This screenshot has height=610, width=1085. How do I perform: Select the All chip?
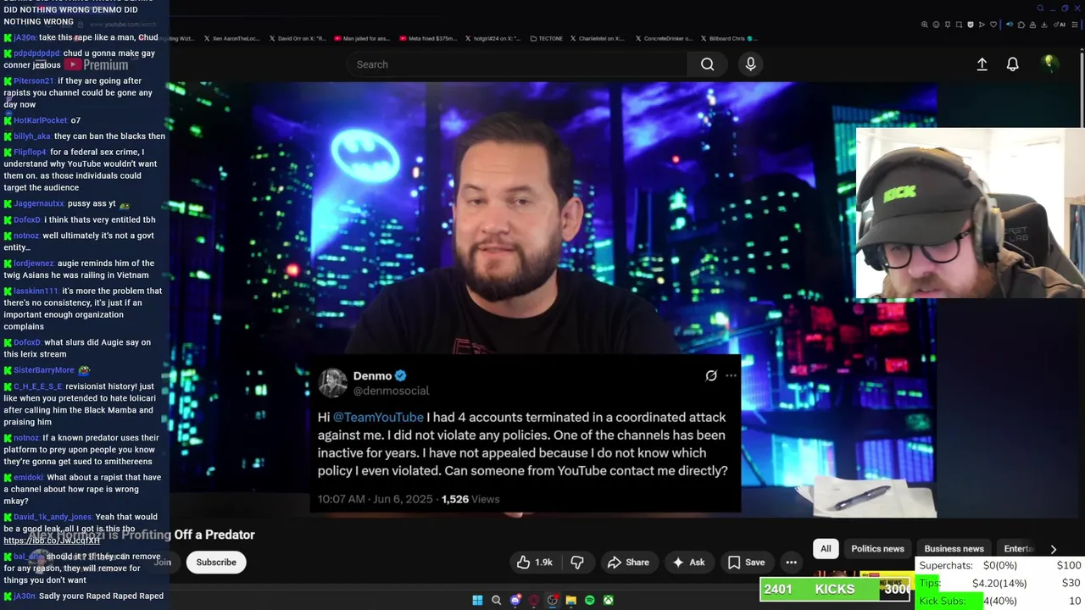point(826,549)
